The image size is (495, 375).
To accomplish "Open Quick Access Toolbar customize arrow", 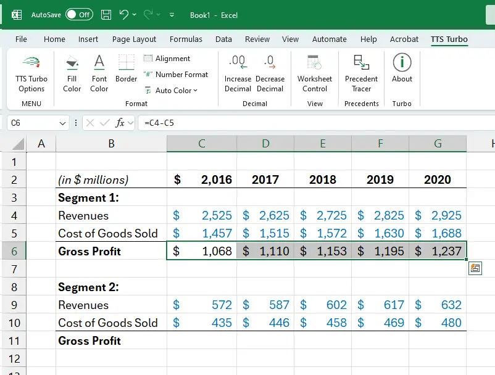I will (171, 15).
